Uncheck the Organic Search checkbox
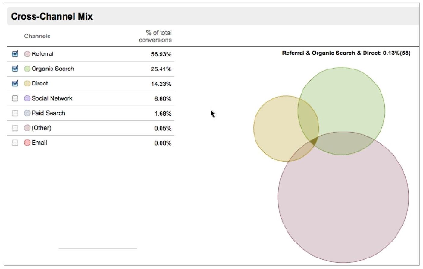The image size is (423, 269). (15, 69)
